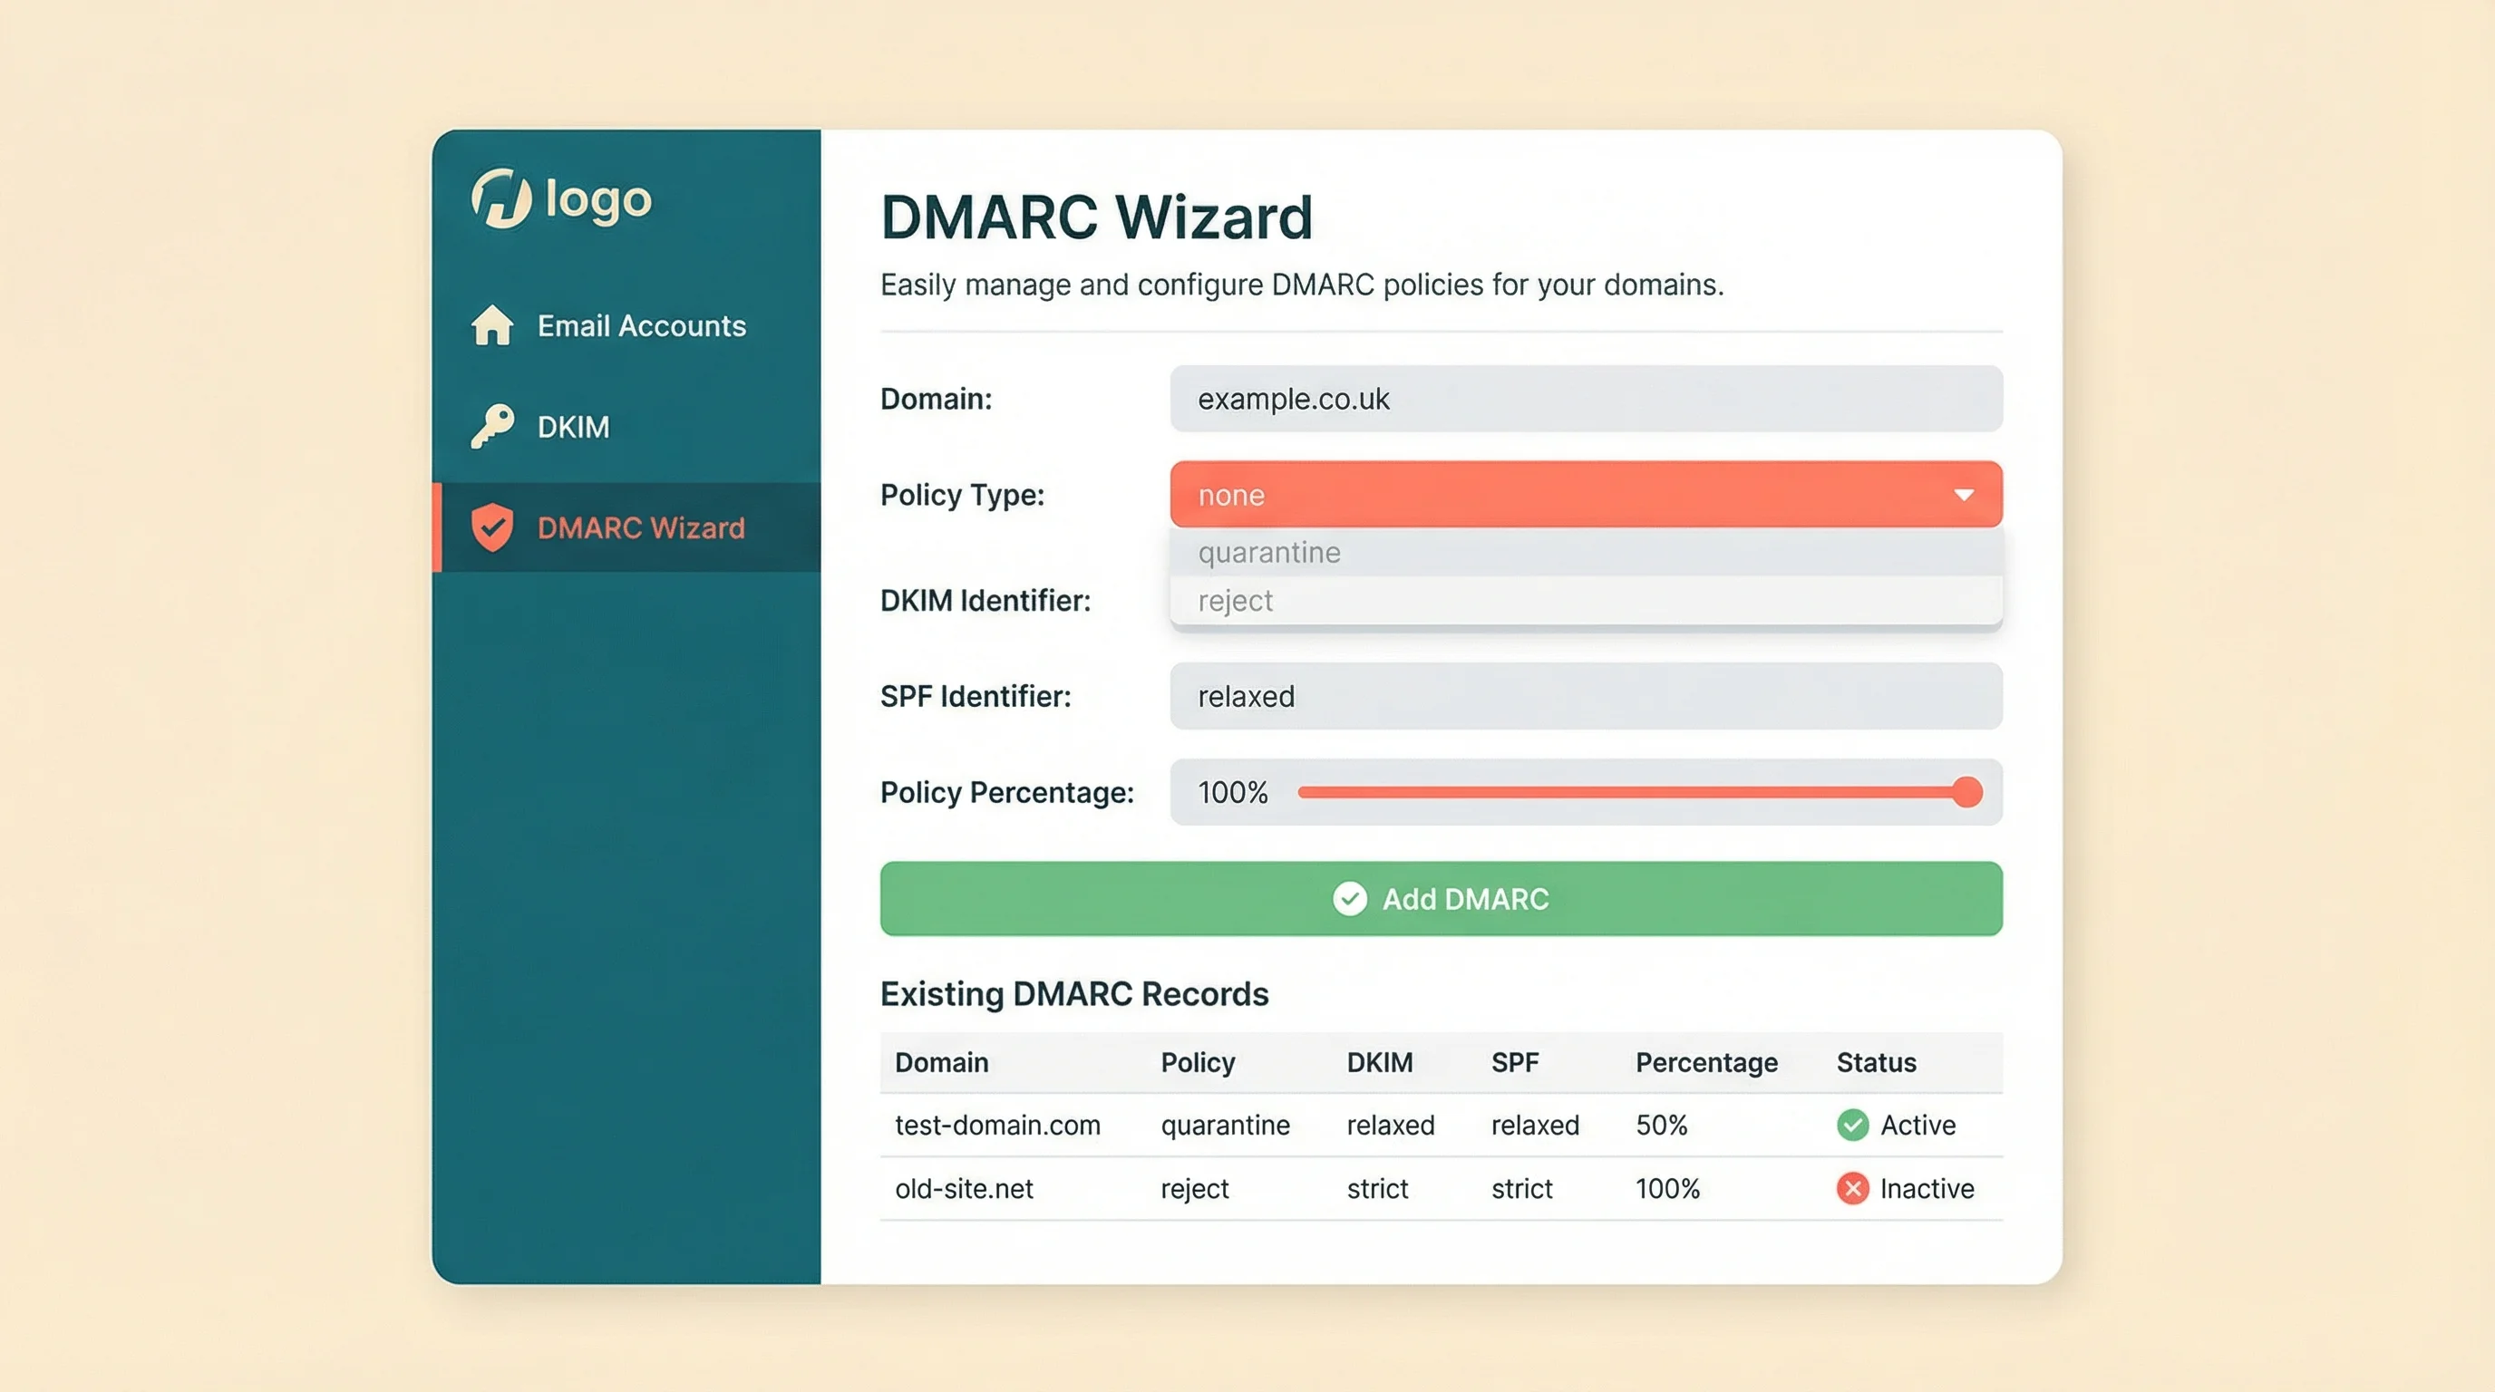Click the 100% cell in old-site.net row

point(1668,1188)
